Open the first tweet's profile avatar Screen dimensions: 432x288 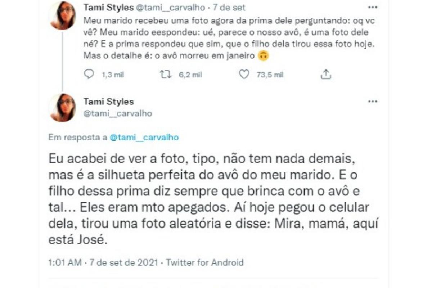63,15
